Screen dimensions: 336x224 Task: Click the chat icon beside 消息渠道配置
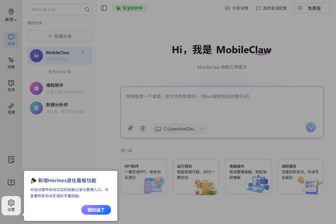258,8
